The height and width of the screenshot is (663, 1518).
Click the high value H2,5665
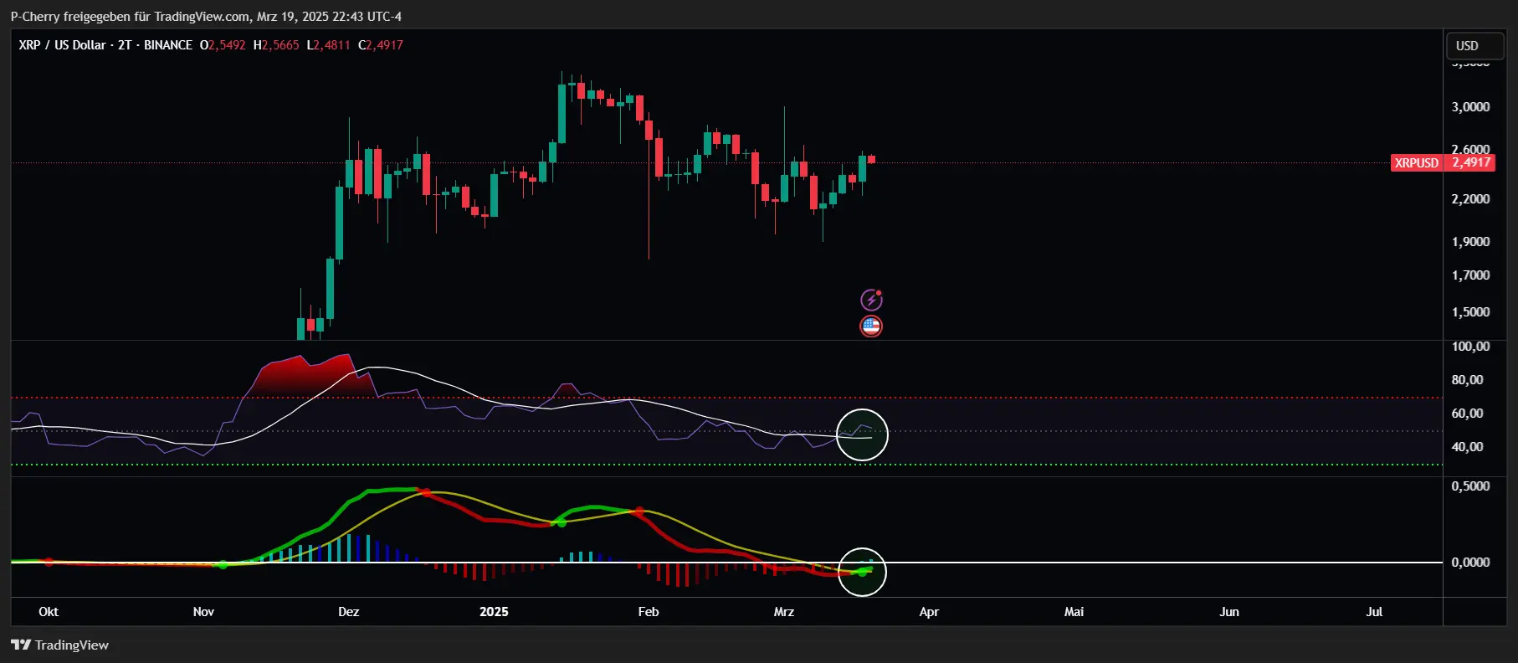[x=276, y=45]
